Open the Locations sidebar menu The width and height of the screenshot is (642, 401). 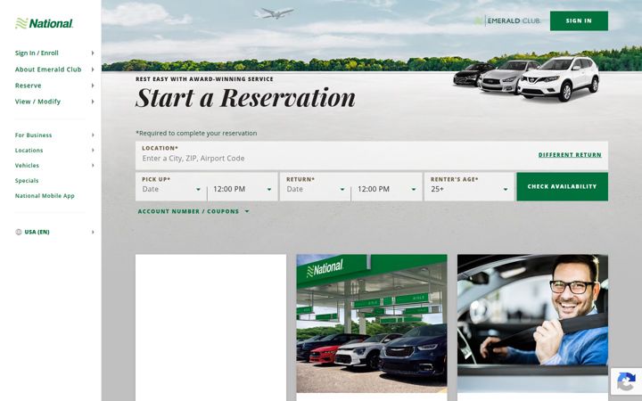coord(29,151)
